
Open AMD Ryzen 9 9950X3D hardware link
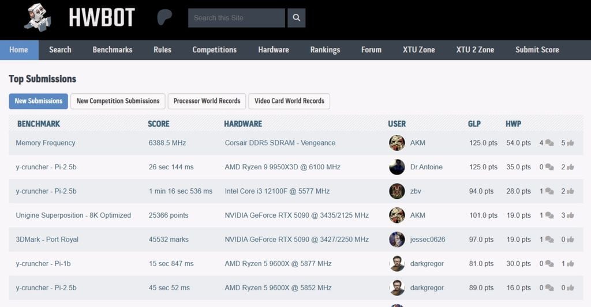pyautogui.click(x=283, y=167)
